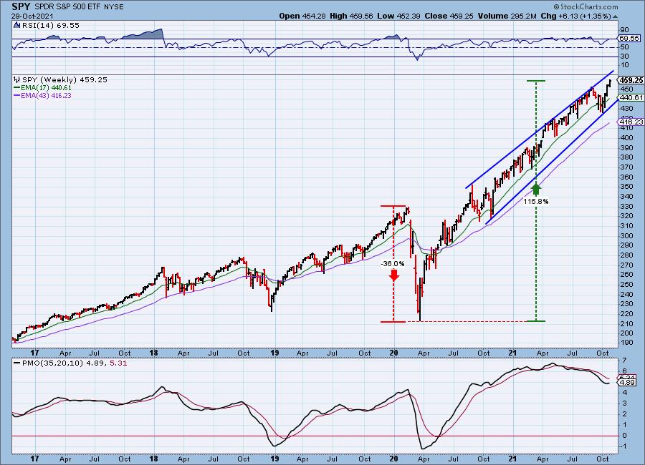Click the 300 level on price scale

point(627,235)
